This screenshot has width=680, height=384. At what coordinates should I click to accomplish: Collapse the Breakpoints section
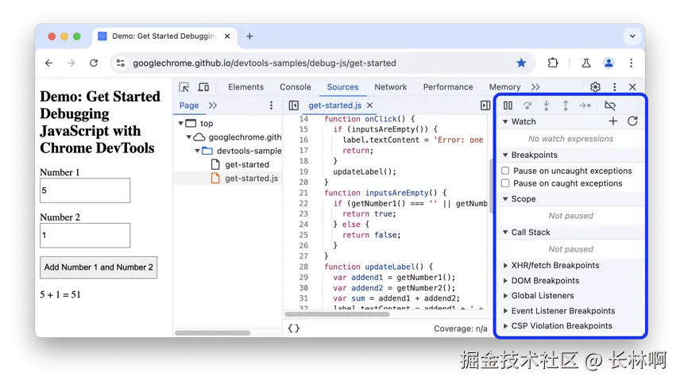click(x=505, y=155)
